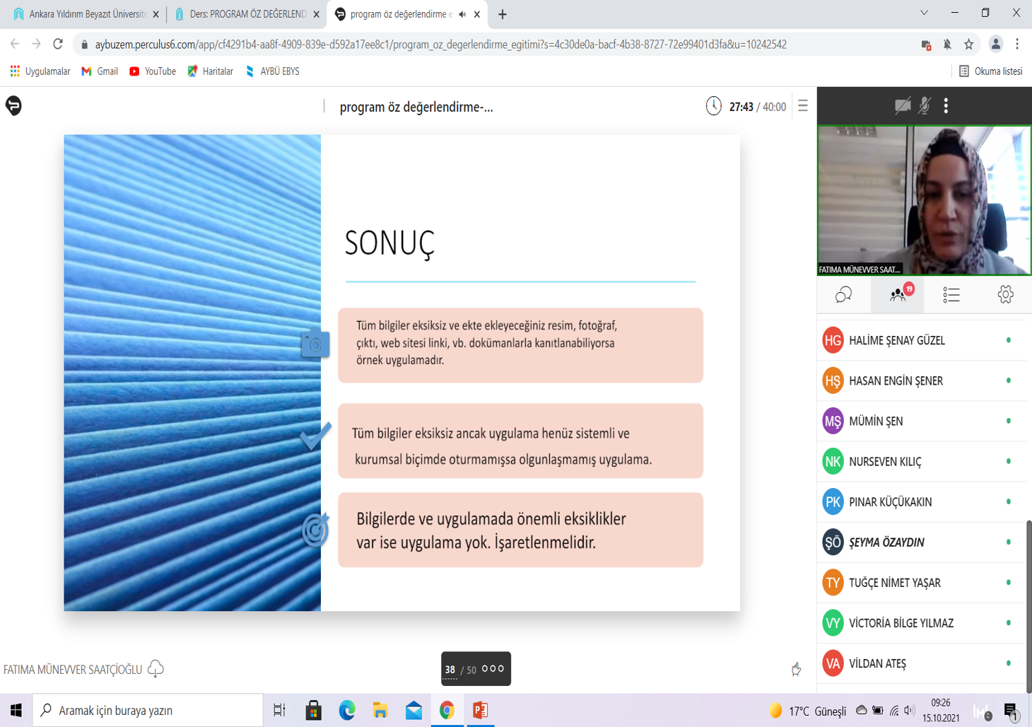Switch to the Ders: PROGRAM ÖZ DEĞERLEND tab
Viewport: 1032px width, 727px height.
[x=247, y=14]
